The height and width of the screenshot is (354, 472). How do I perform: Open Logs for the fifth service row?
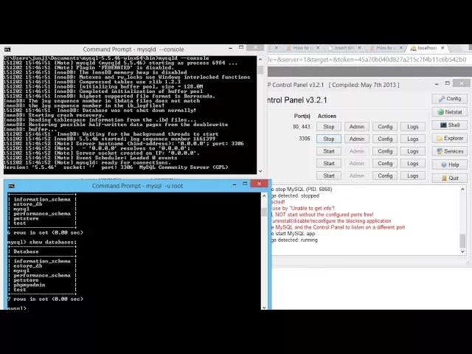[x=413, y=176]
